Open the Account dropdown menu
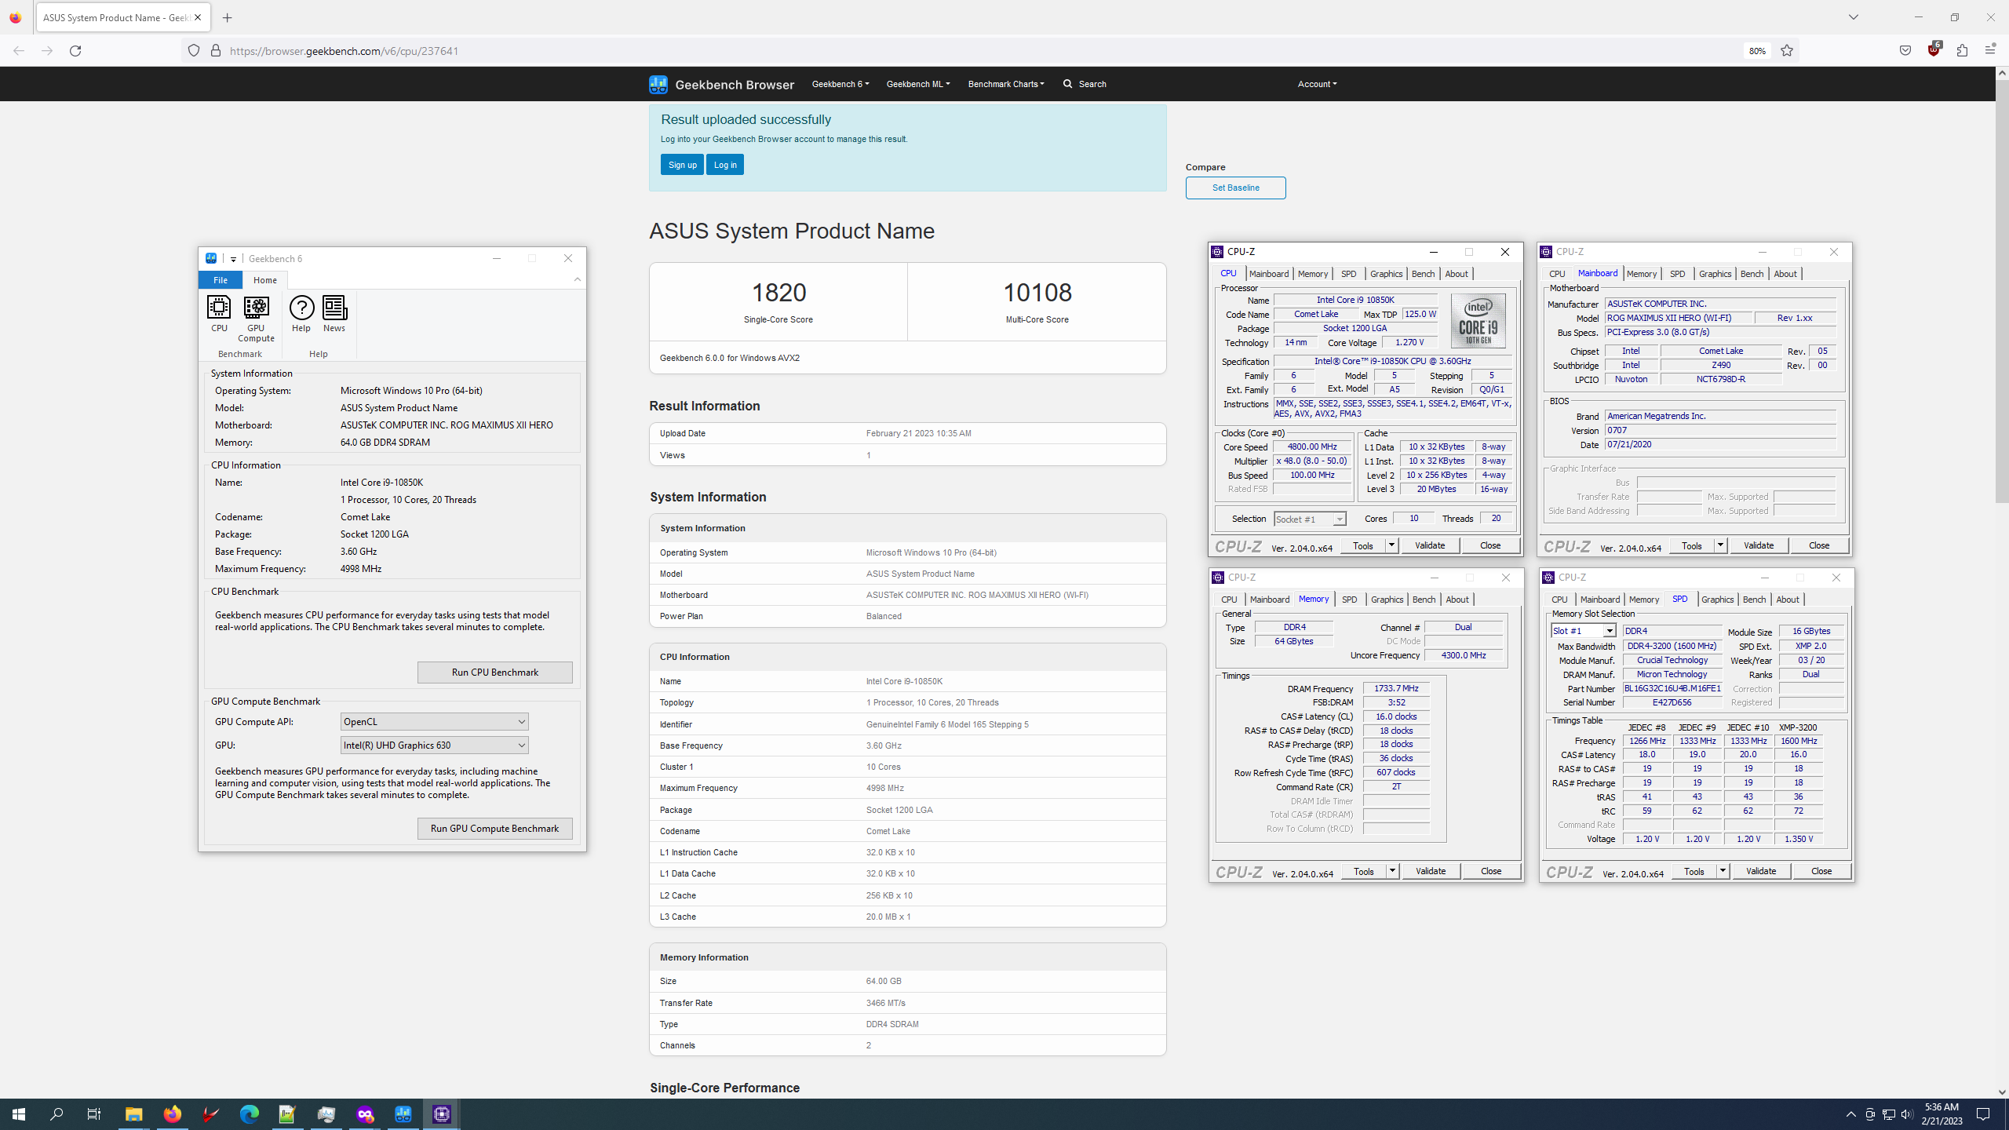The height and width of the screenshot is (1130, 2009). (x=1317, y=84)
